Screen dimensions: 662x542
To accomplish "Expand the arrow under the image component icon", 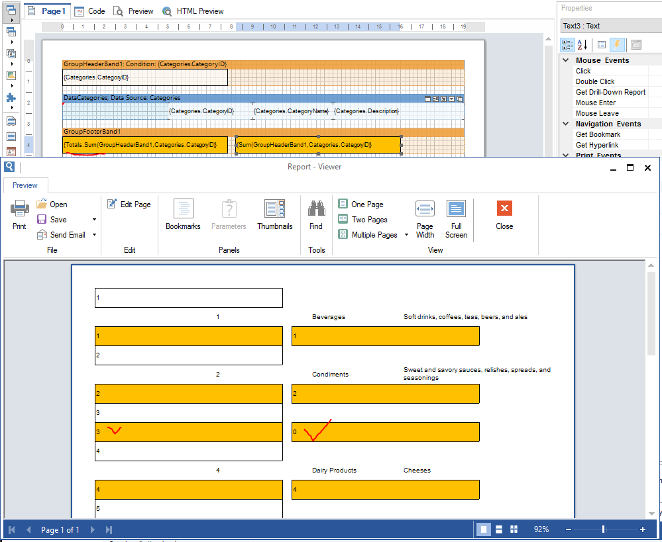I will point(12,86).
